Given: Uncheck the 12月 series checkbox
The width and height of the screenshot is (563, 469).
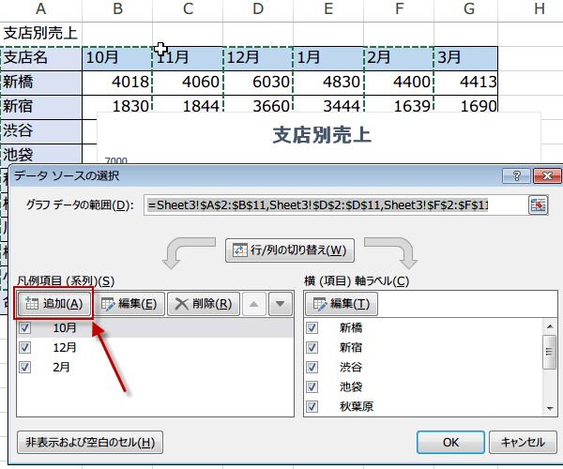Looking at the screenshot, I should [x=24, y=347].
